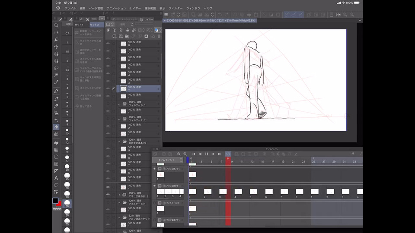
Task: Expand the アオリ広角歩き layer folder
Action: point(119,195)
